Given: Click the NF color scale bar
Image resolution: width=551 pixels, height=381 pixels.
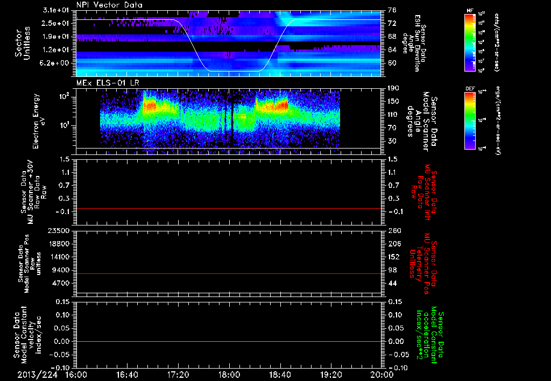Looking at the screenshot, I should click(x=470, y=42).
